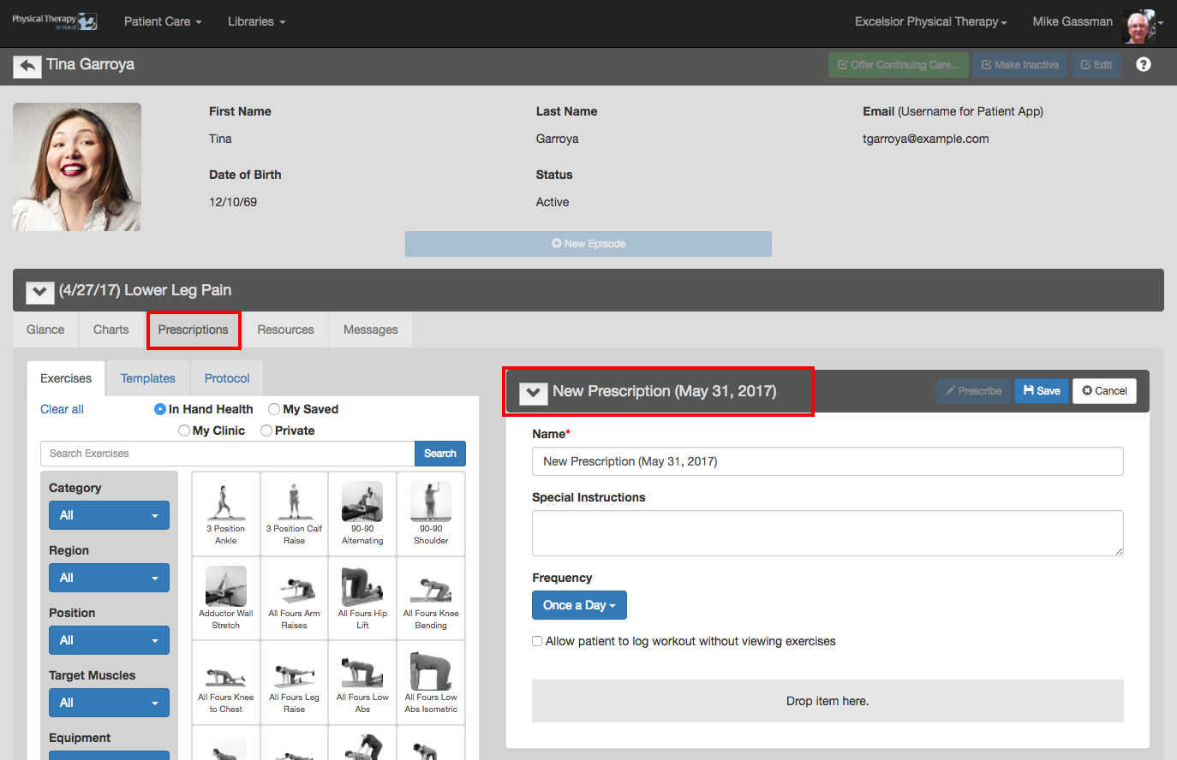The width and height of the screenshot is (1177, 760).
Task: Select the 3 Position Ankle exercise
Action: (226, 514)
